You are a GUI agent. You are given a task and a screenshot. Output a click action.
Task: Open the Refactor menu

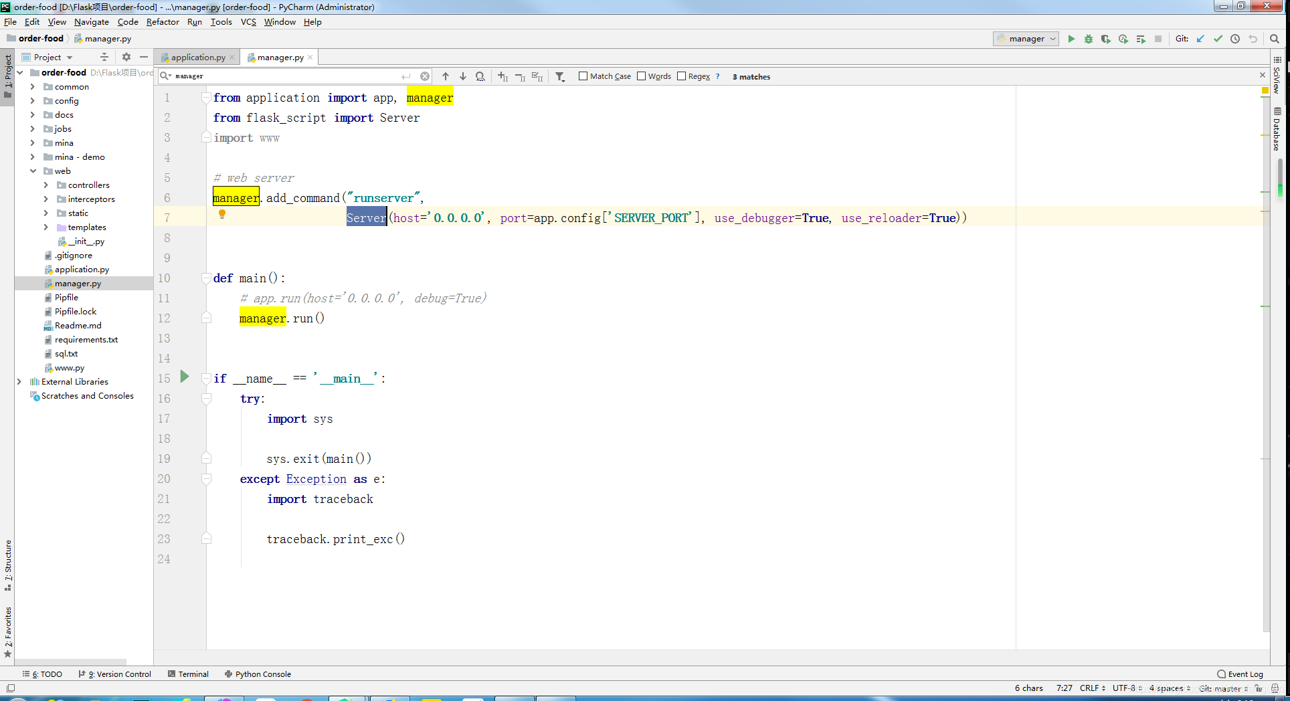click(x=163, y=22)
